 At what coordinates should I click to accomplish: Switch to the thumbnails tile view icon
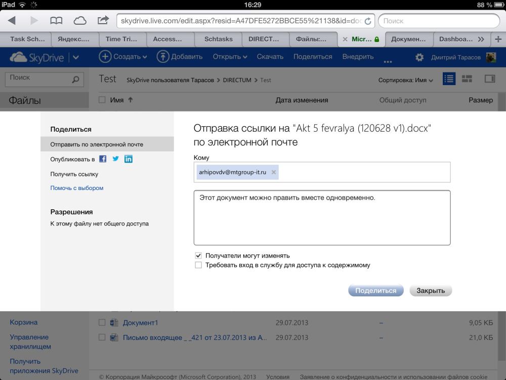click(467, 79)
